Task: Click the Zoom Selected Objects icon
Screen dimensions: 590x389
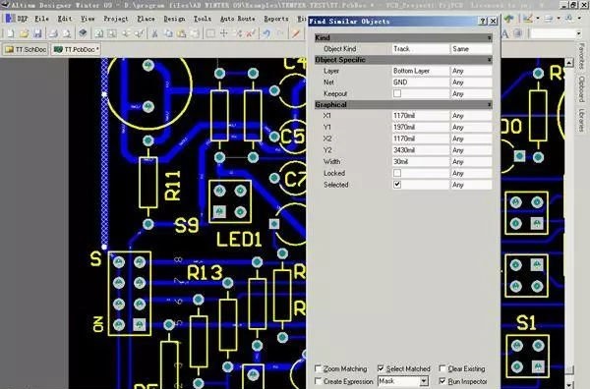Action: [126, 33]
